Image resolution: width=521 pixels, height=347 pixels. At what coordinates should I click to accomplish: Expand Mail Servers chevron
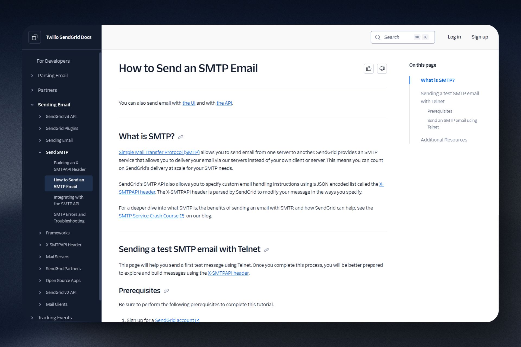pos(40,257)
